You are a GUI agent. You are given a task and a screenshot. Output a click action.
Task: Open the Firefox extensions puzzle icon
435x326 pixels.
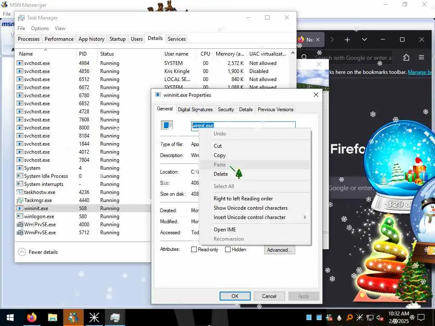click(x=406, y=57)
